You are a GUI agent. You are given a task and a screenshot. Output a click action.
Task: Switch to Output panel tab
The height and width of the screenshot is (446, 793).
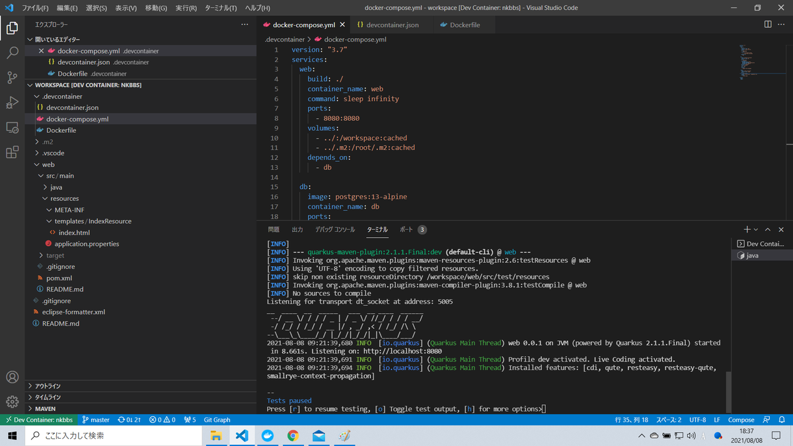pos(297,229)
